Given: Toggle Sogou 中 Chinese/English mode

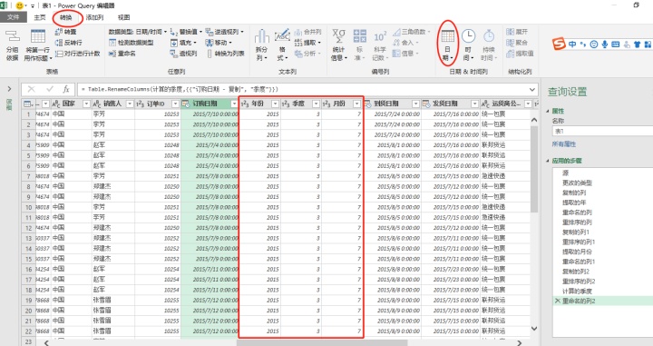Looking at the screenshot, I should [x=572, y=44].
